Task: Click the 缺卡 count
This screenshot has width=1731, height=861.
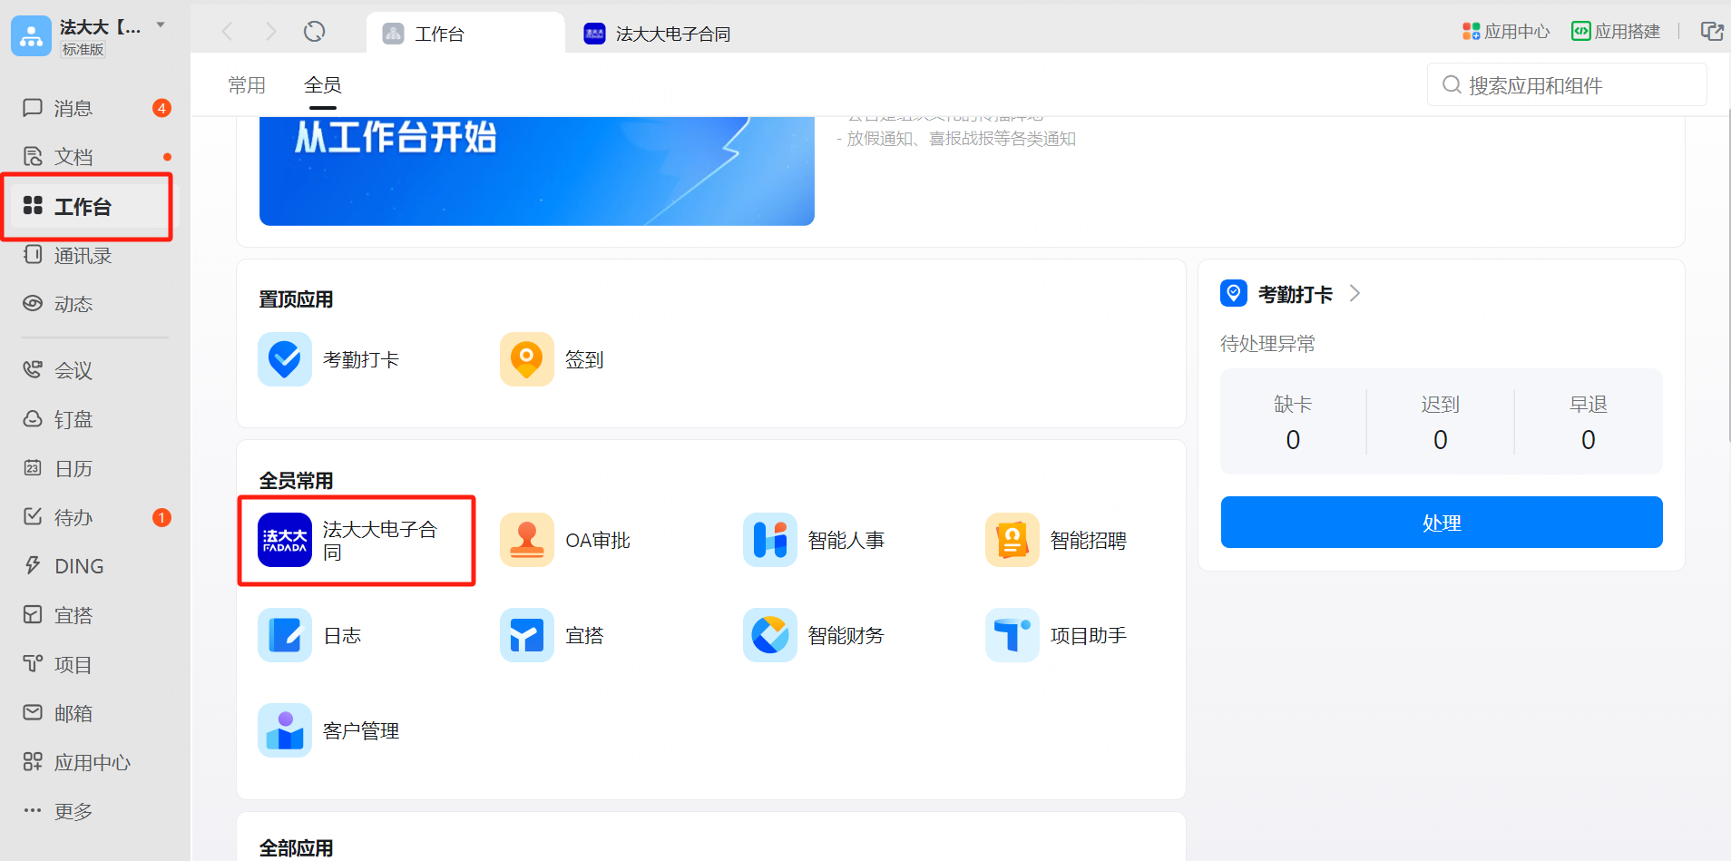Action: 1293,440
